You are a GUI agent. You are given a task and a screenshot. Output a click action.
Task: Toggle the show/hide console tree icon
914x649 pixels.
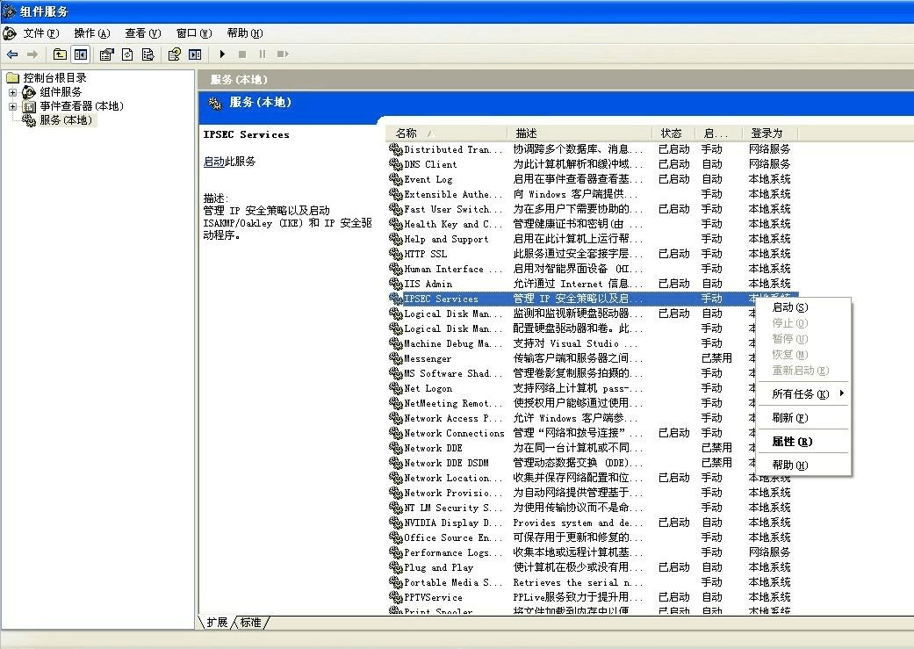point(81,54)
